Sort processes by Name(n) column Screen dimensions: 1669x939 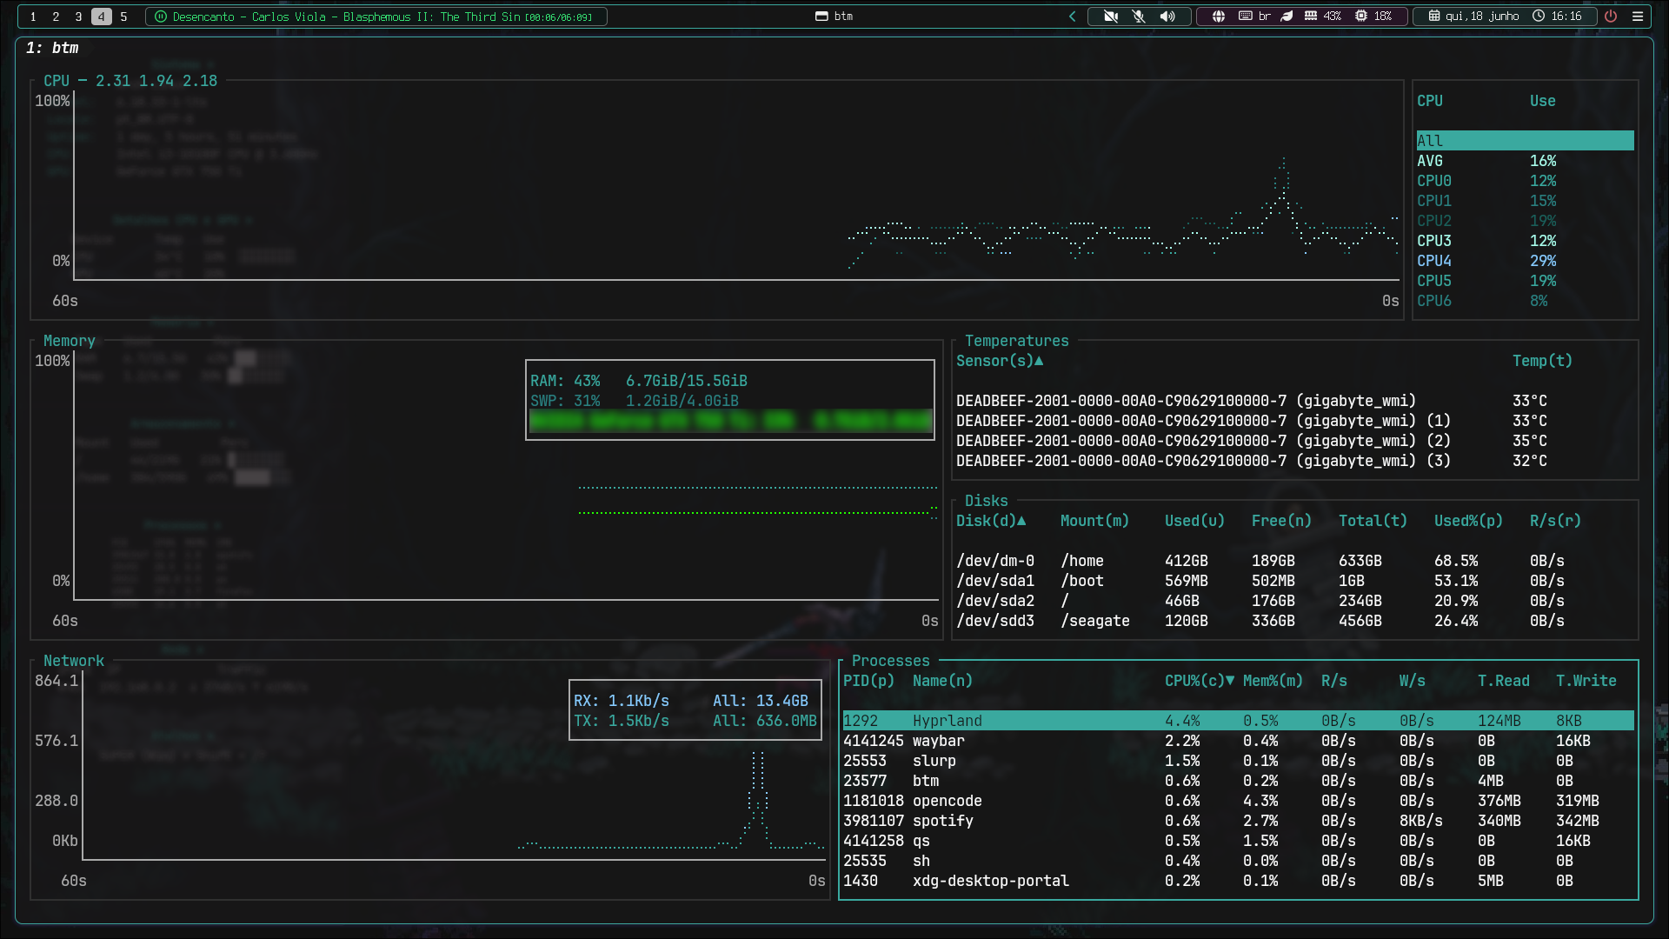pos(942,681)
